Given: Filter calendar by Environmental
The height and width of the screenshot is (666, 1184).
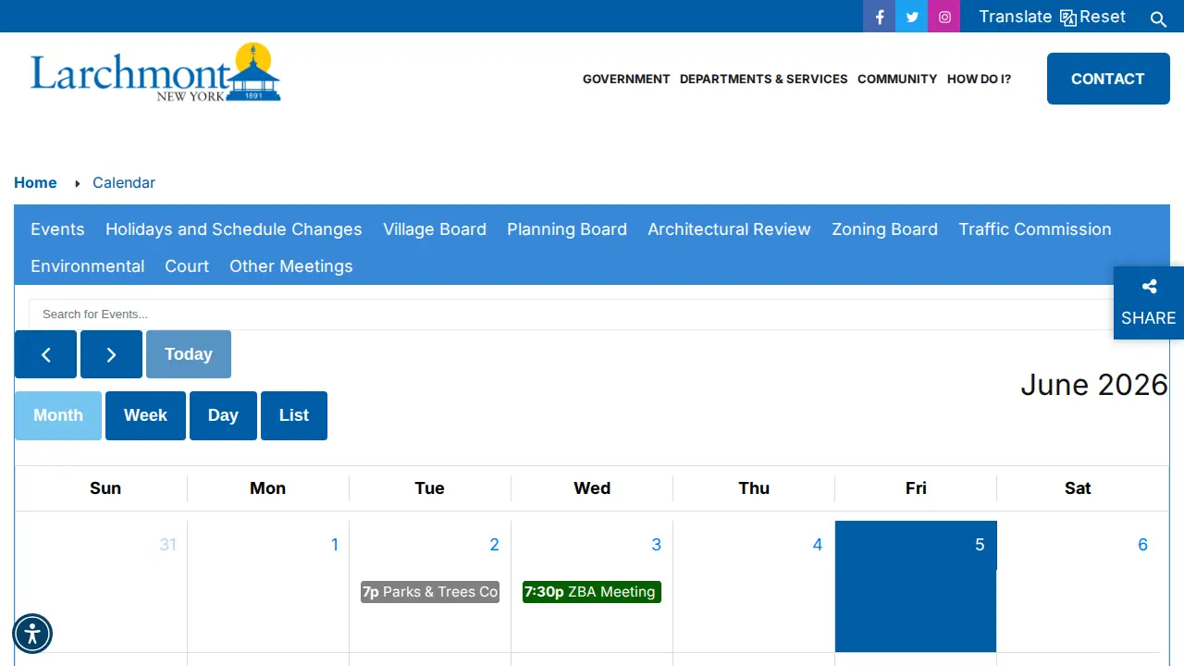Looking at the screenshot, I should [x=88, y=266].
